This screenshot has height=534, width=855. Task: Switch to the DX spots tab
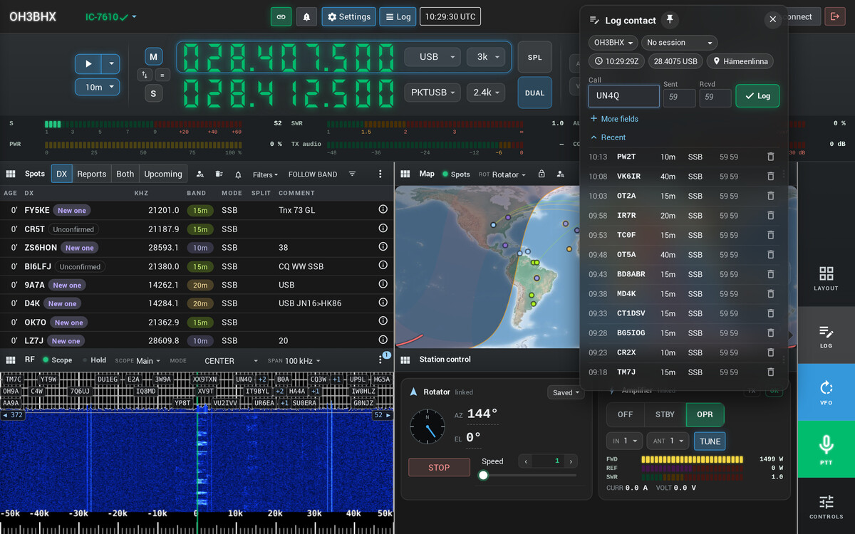pyautogui.click(x=62, y=174)
